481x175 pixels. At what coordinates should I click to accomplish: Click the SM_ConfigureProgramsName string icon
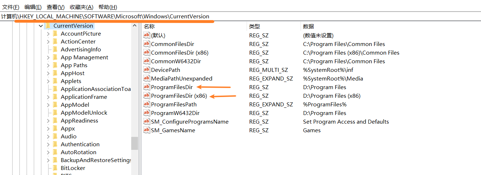click(x=146, y=121)
